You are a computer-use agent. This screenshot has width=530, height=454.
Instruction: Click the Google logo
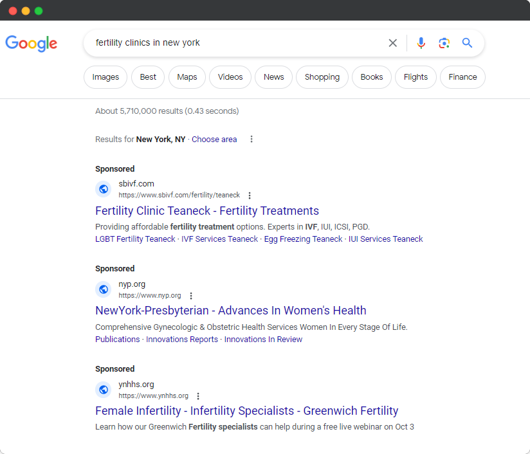pos(32,43)
